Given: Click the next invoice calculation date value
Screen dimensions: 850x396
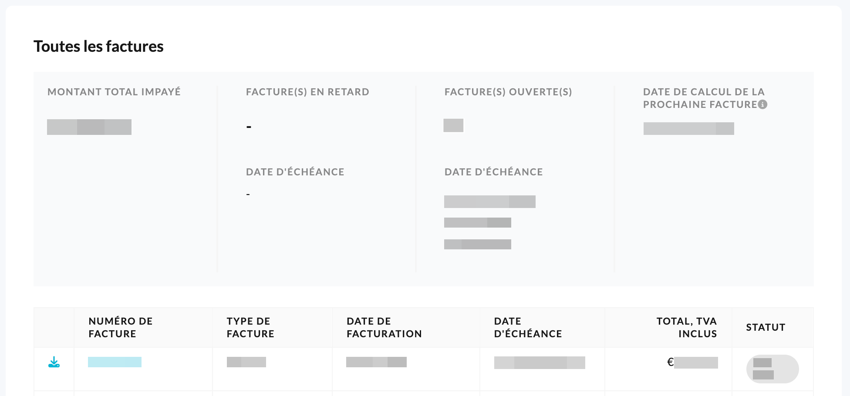Looking at the screenshot, I should tap(689, 128).
